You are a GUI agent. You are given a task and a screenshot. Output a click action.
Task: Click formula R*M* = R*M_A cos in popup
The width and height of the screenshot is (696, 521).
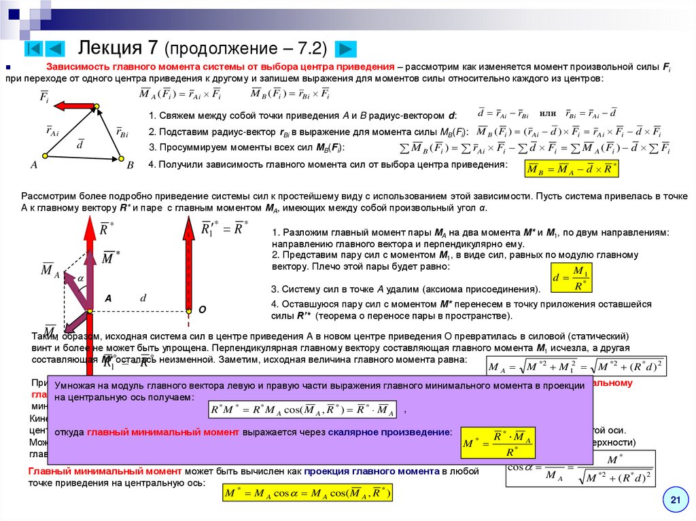point(302,409)
